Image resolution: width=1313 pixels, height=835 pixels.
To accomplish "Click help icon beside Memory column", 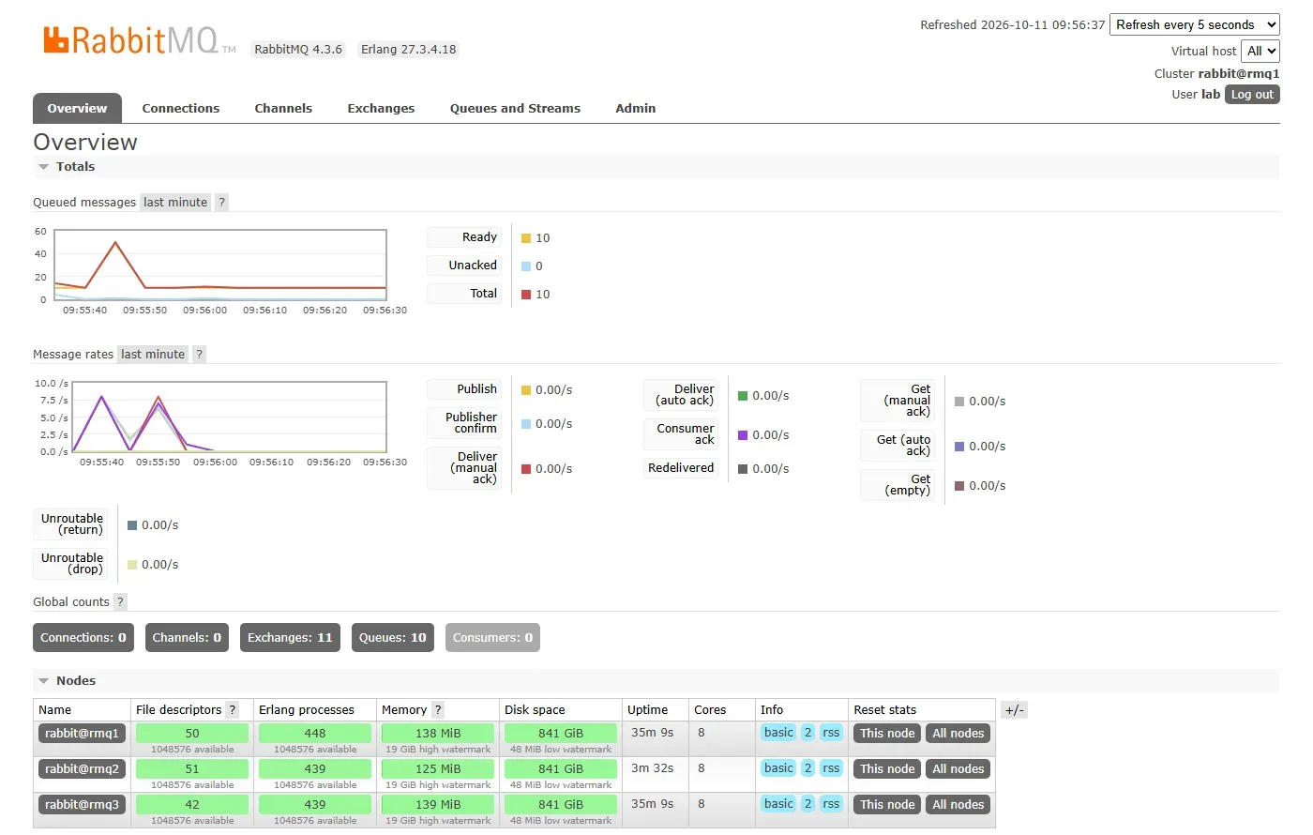I will 438,710.
